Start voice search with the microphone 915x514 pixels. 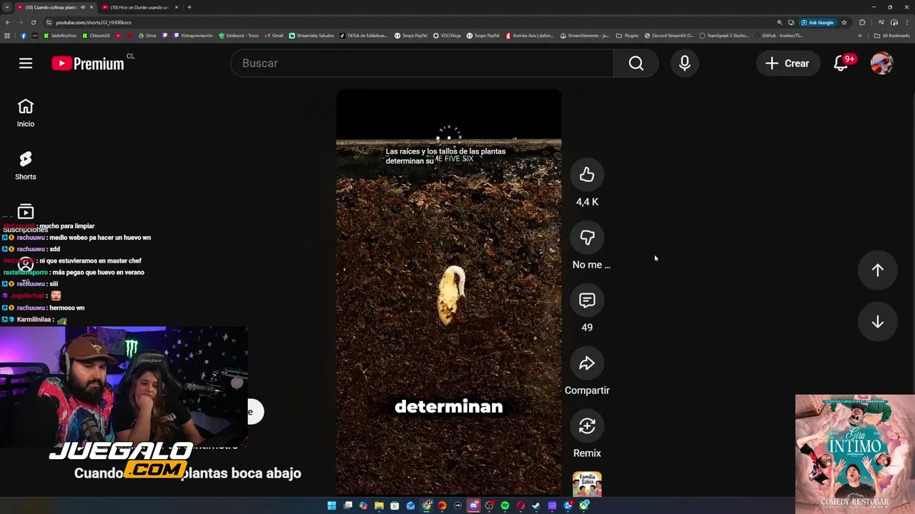(x=685, y=64)
